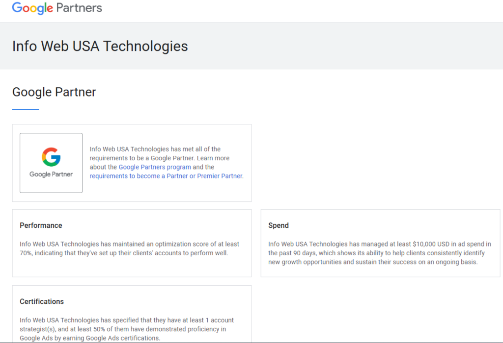Click the $10,000 USD ad spend description
This screenshot has width=503, height=343.
tap(380, 253)
